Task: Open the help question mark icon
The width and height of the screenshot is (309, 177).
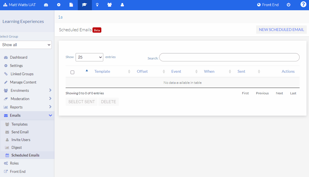Action: (303, 4)
